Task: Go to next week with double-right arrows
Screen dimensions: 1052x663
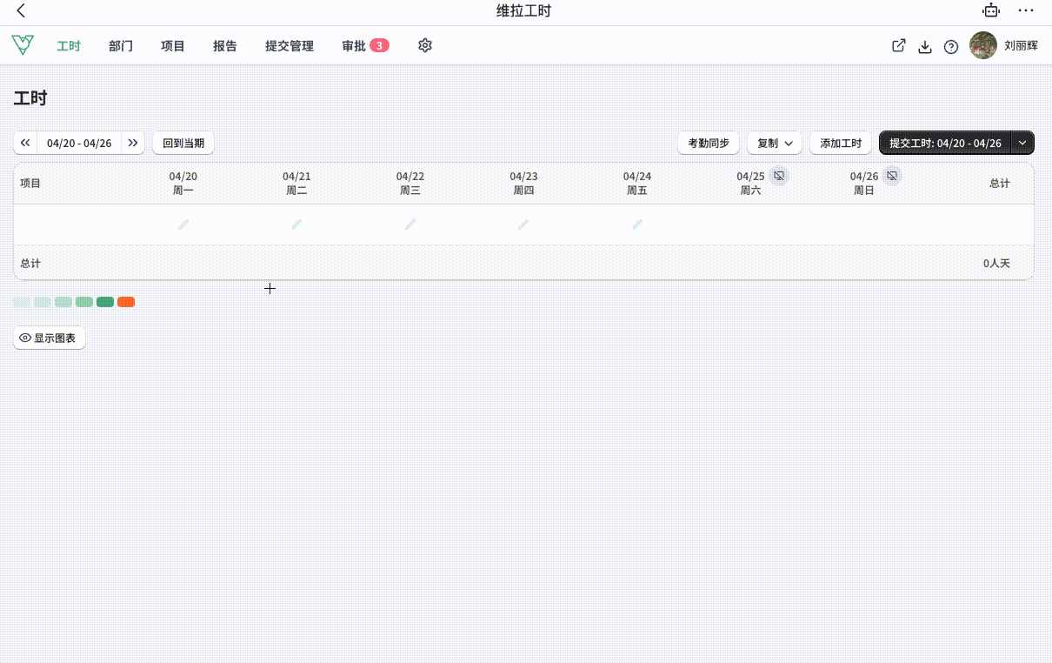Action: pos(133,143)
